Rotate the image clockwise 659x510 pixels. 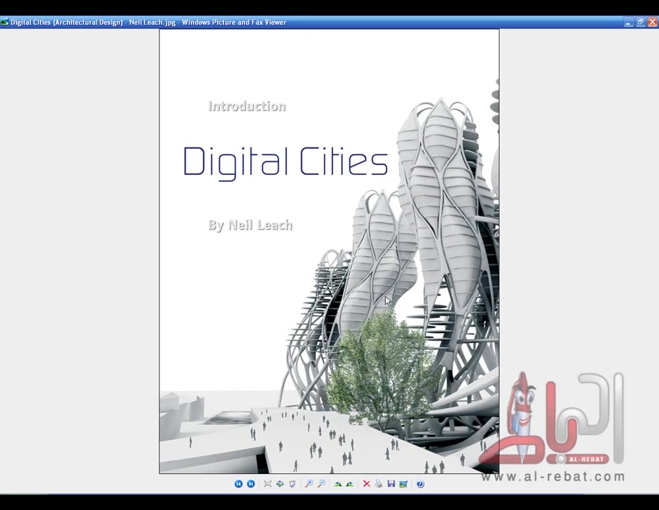(349, 484)
